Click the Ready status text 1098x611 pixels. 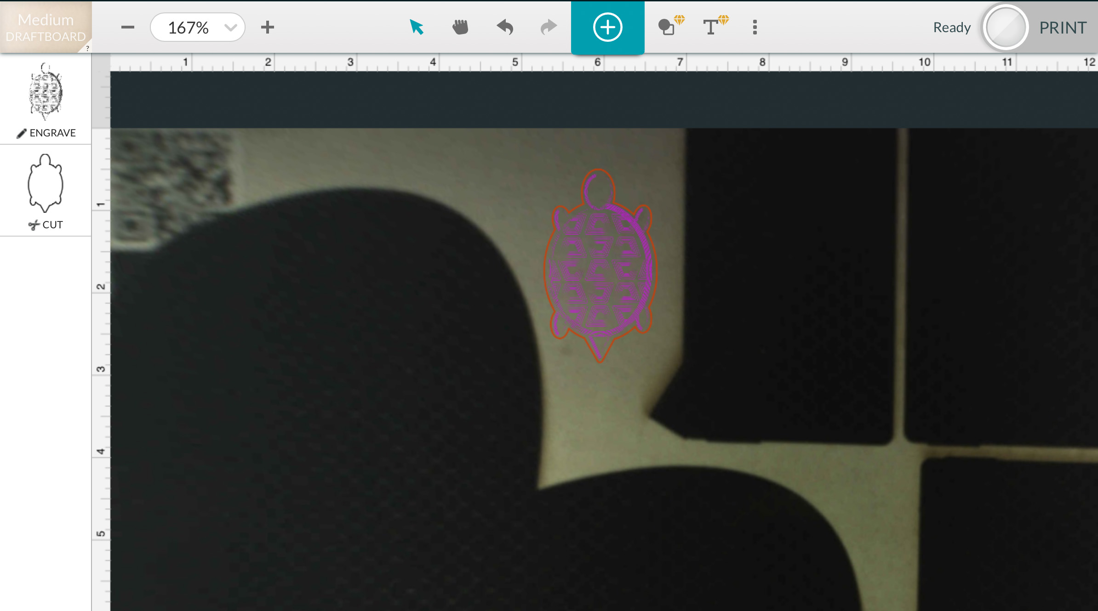point(952,28)
